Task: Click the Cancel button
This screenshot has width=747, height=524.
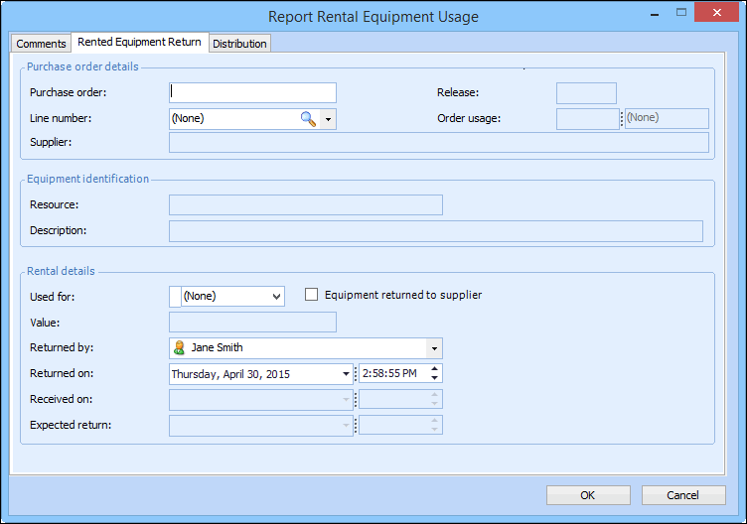Action: tap(682, 495)
